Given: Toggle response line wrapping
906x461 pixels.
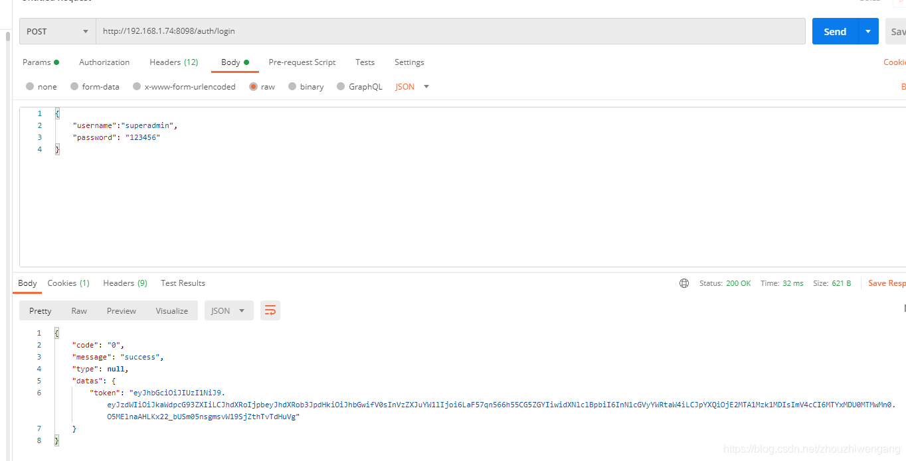Looking at the screenshot, I should [x=270, y=310].
